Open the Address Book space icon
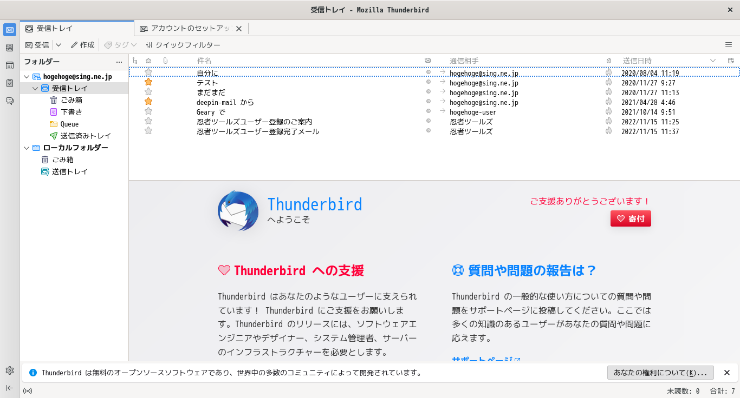The height and width of the screenshot is (398, 740). click(x=10, y=48)
